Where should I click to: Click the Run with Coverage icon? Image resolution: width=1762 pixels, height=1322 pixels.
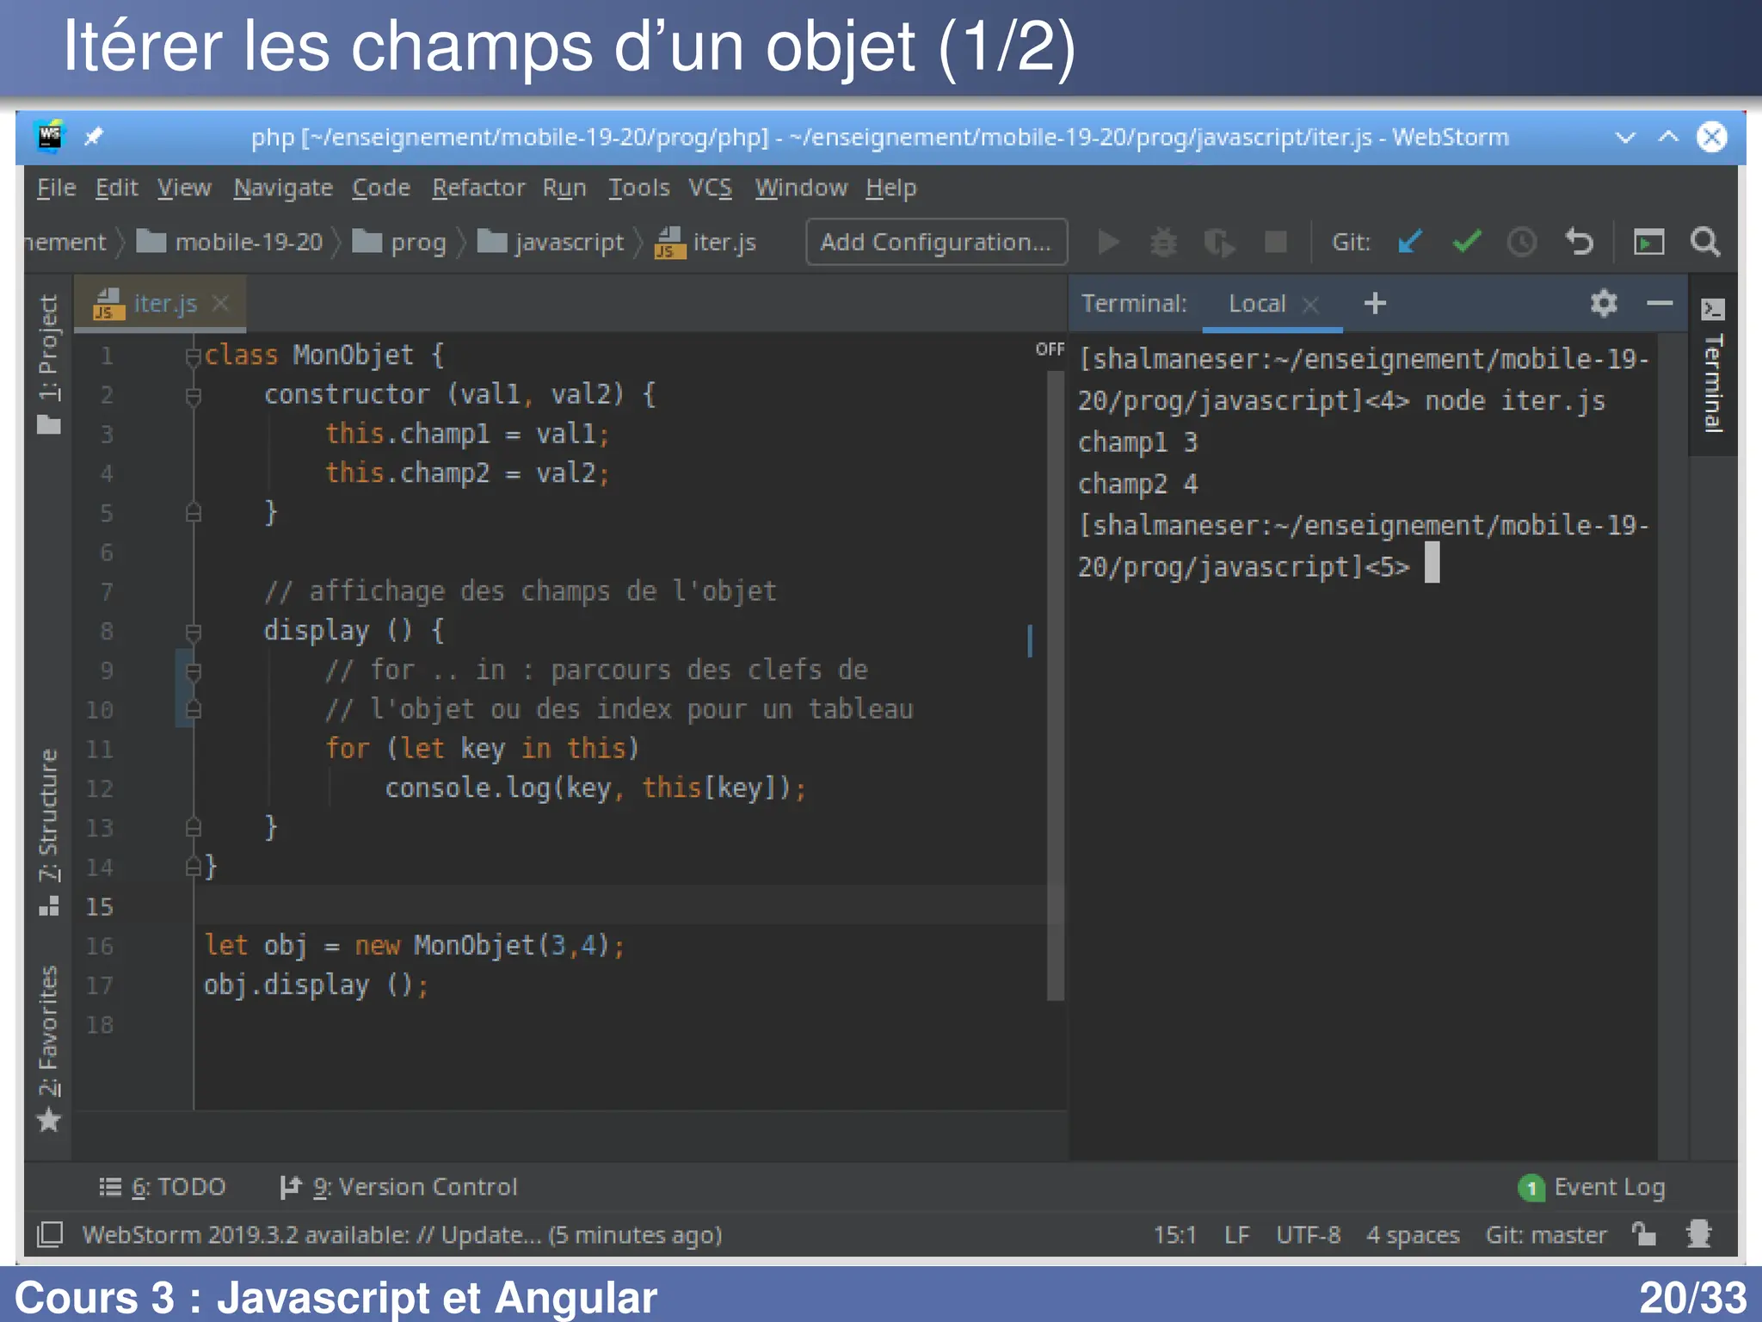[x=1219, y=243]
